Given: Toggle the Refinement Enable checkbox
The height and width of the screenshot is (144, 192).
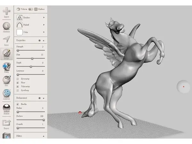Looking at the screenshot, I should (x=18, y=104).
